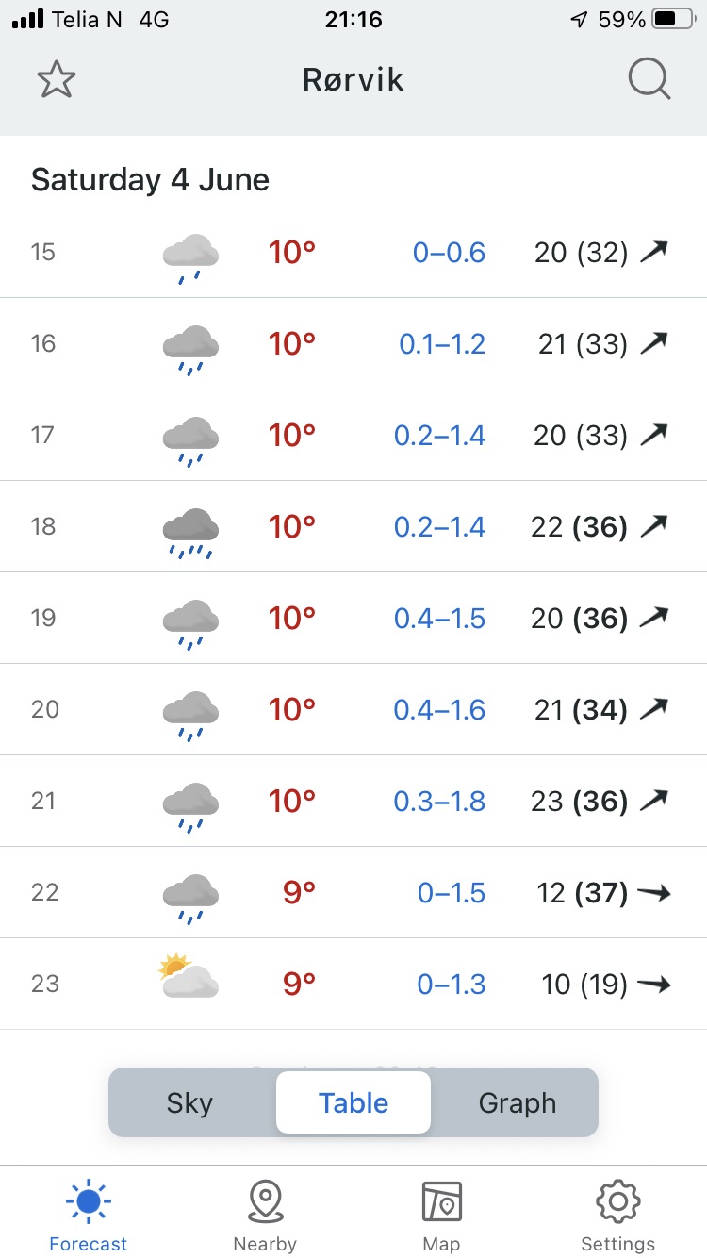Screen dimensions: 707x1258
Task: Expand the hour 20 forecast row
Action: pyautogui.click(x=353, y=710)
